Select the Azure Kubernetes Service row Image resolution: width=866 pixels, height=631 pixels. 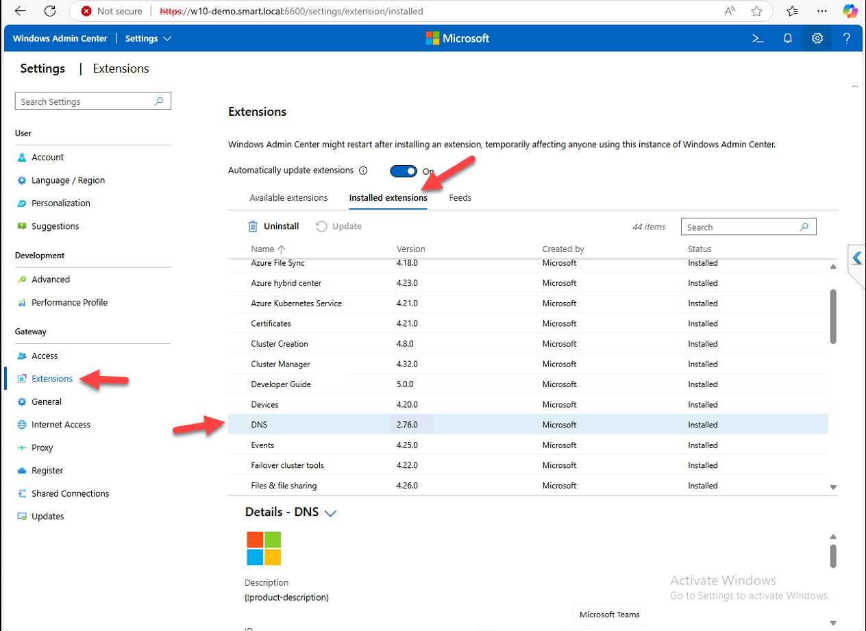pos(528,303)
